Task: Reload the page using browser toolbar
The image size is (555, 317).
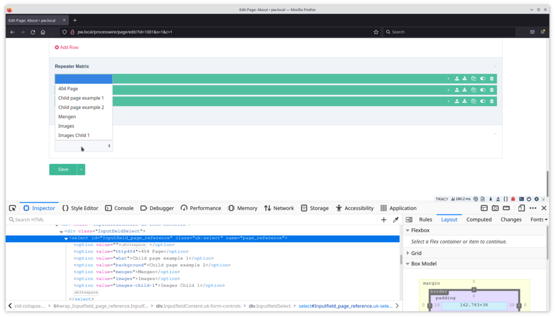Action: tap(33, 32)
